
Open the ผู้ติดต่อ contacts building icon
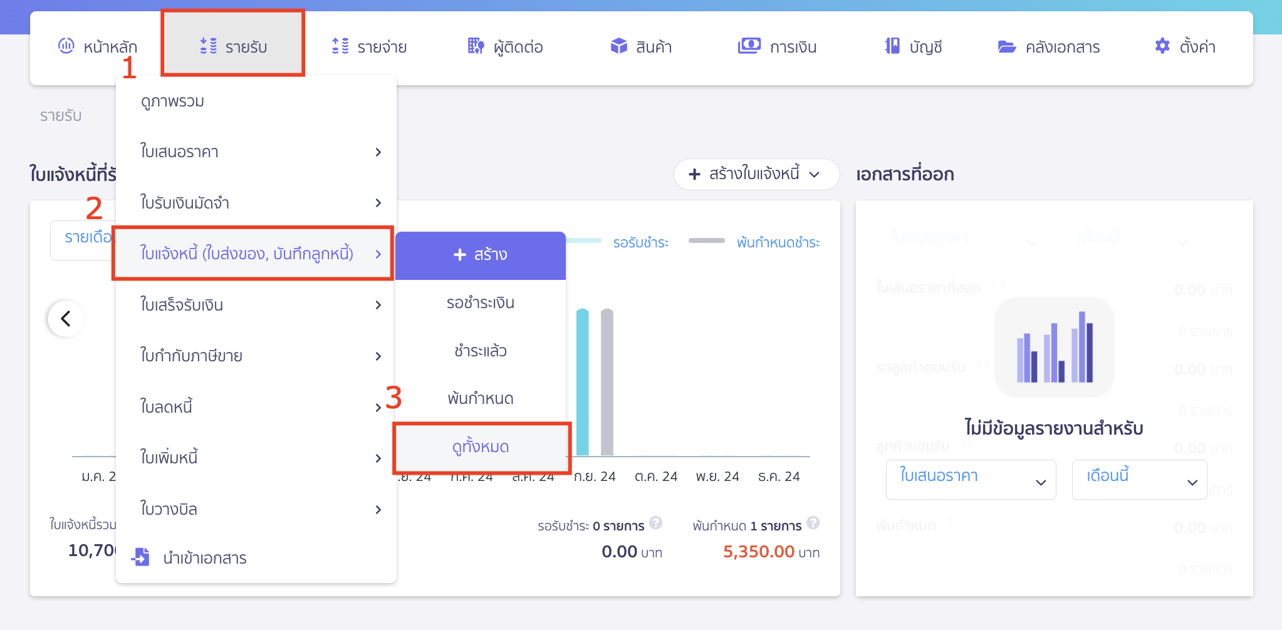(x=476, y=46)
